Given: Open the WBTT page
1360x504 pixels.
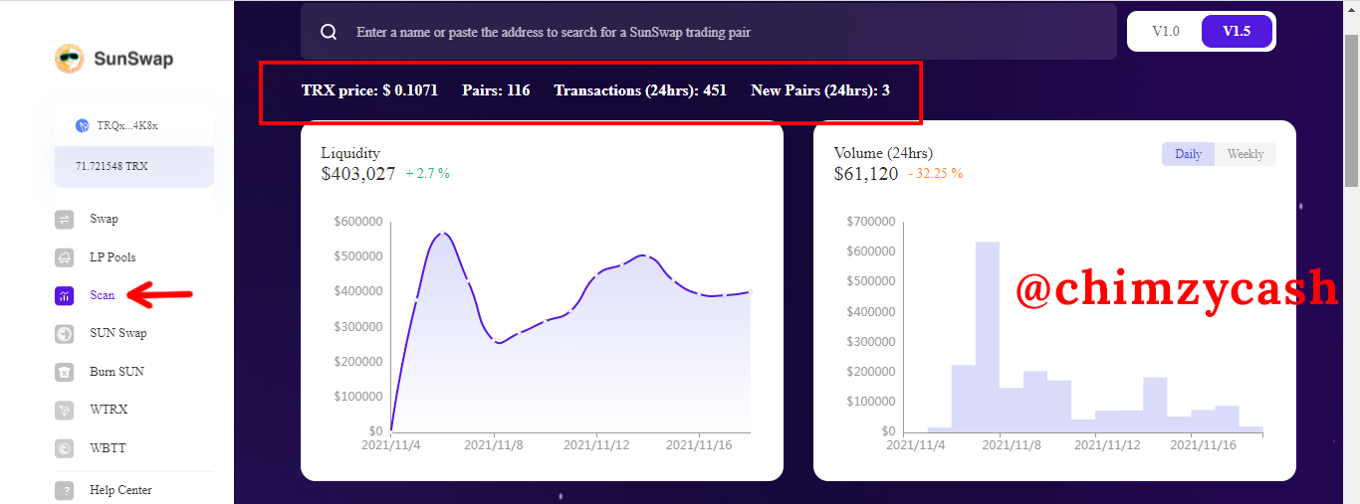Looking at the screenshot, I should [x=108, y=448].
